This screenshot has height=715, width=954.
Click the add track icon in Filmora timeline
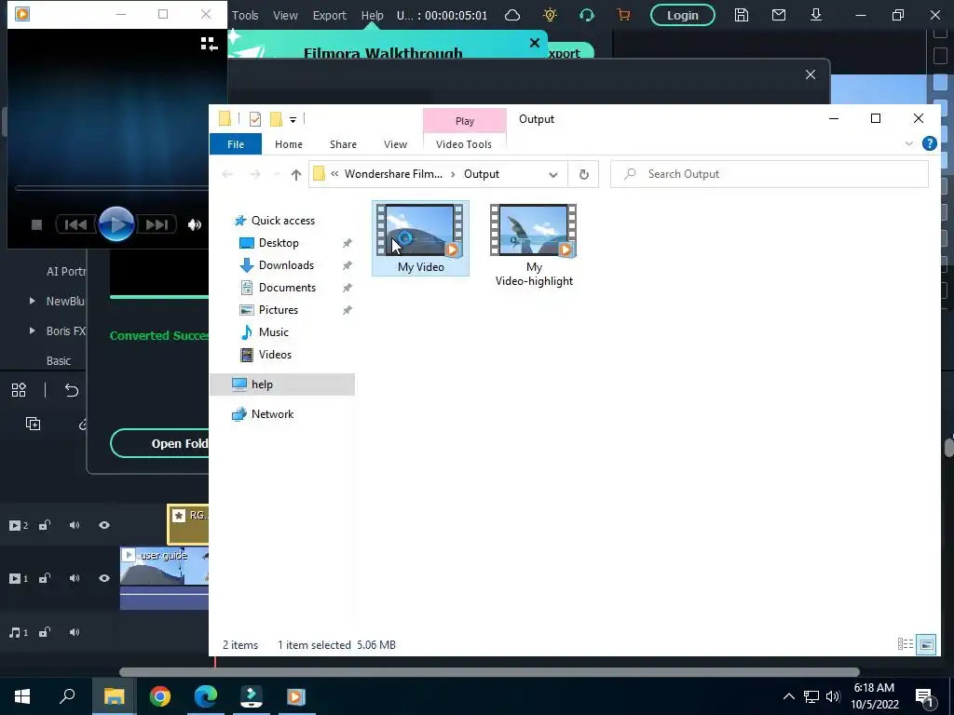pyautogui.click(x=33, y=424)
